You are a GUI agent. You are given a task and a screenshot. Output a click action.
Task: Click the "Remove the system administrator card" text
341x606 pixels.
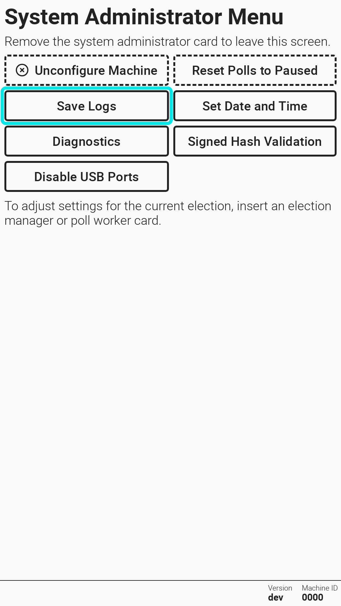click(111, 42)
